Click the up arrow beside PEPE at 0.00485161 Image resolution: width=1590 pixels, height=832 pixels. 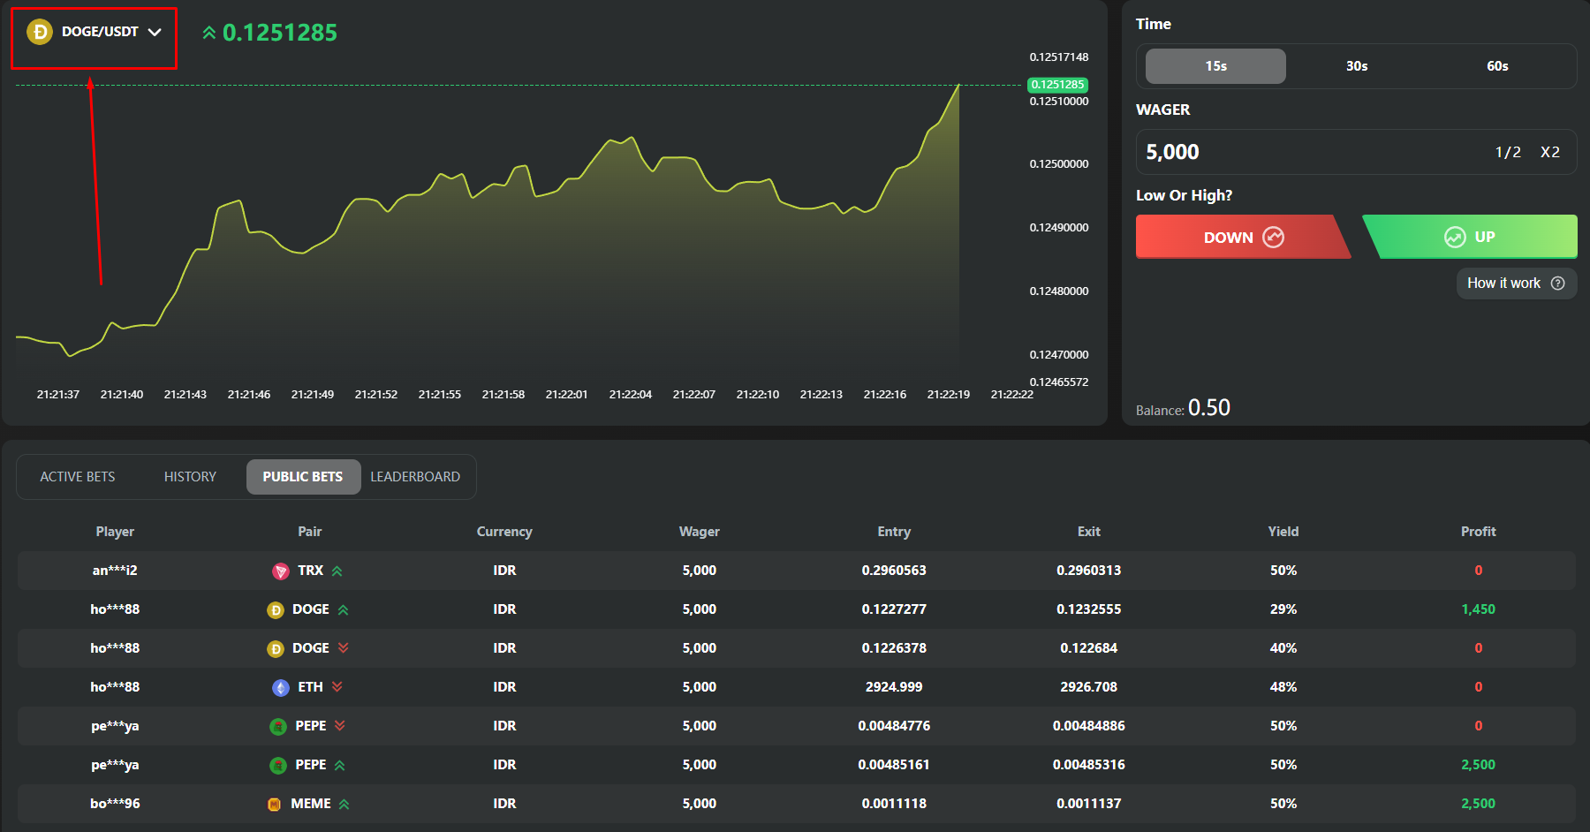pyautogui.click(x=340, y=766)
